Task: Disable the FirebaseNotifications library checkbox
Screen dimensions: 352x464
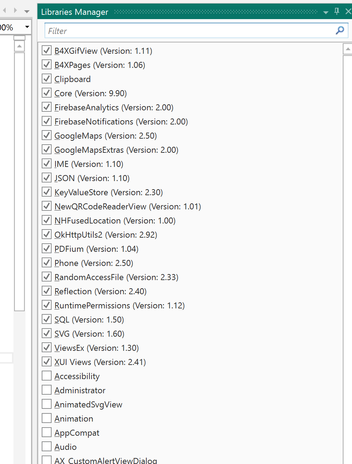Action: 47,121
